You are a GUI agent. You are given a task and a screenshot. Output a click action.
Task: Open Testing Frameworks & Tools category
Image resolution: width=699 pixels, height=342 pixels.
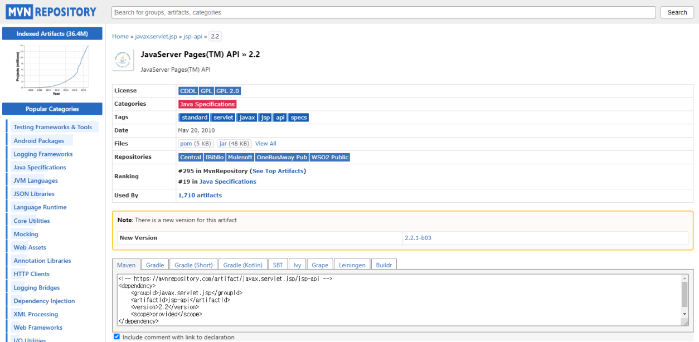53,127
